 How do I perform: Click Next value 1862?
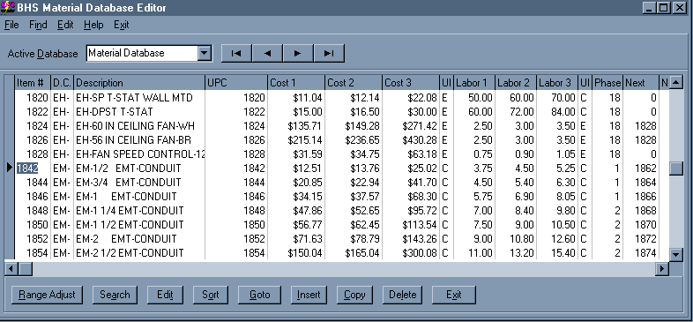point(645,168)
